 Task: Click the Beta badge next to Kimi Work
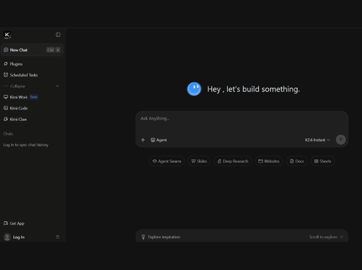[x=34, y=97]
